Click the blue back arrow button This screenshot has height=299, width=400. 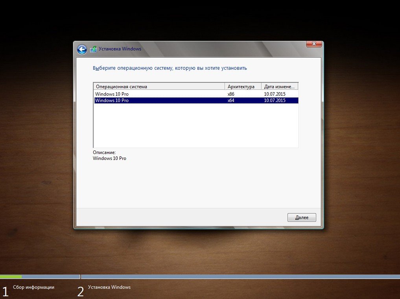click(x=82, y=50)
